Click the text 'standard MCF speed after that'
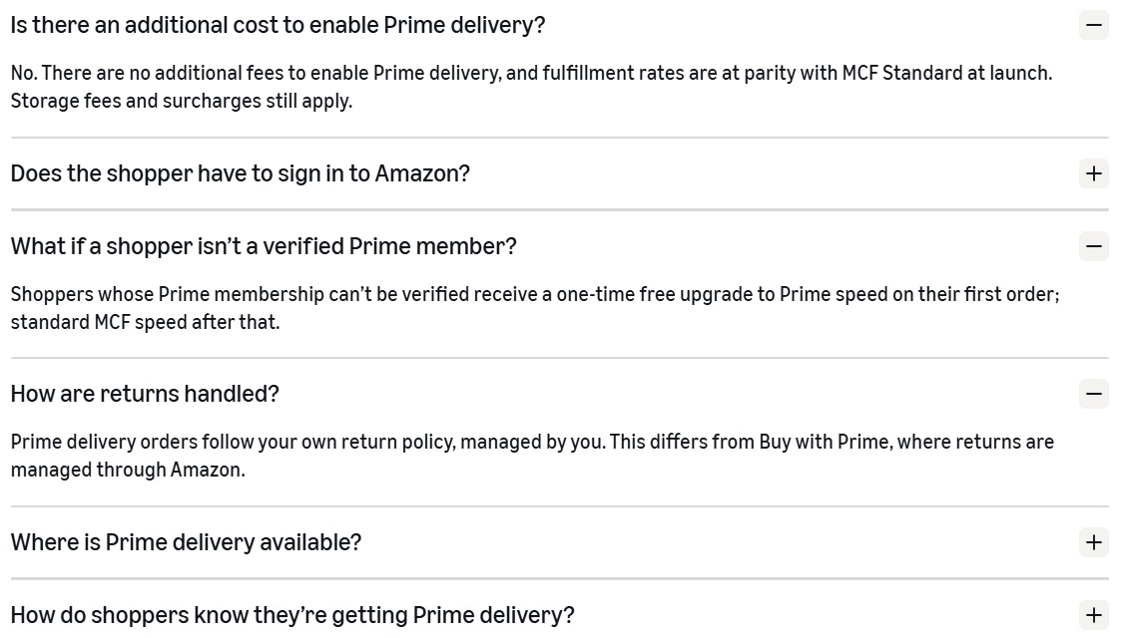Viewport: 1128px width, 638px height. click(x=145, y=323)
